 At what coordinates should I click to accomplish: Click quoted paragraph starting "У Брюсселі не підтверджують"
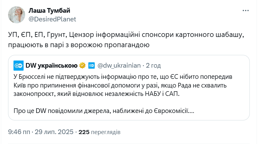click(123, 76)
